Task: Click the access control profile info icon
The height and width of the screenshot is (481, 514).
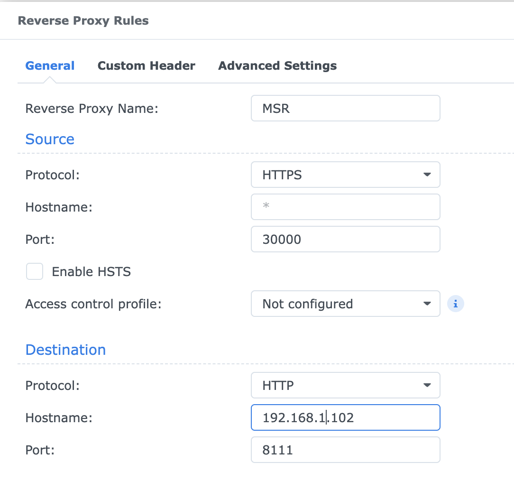Action: [455, 304]
